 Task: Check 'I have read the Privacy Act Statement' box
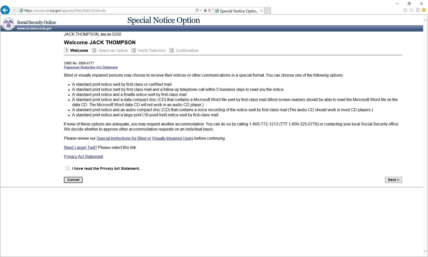pos(68,168)
